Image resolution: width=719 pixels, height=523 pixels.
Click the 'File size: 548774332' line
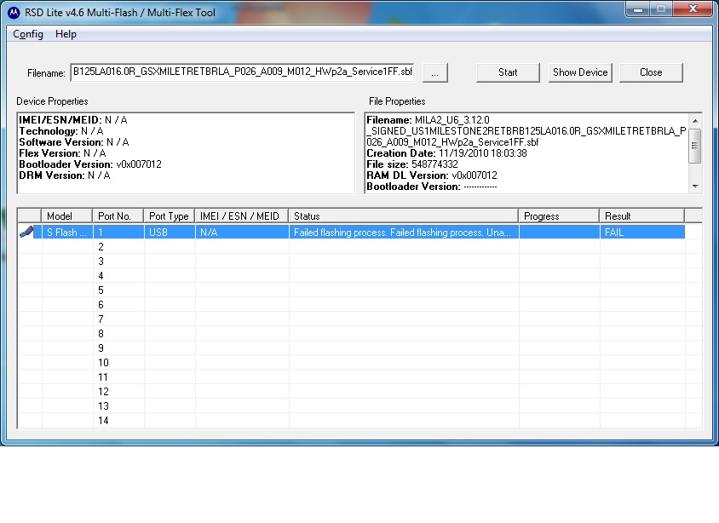point(412,164)
